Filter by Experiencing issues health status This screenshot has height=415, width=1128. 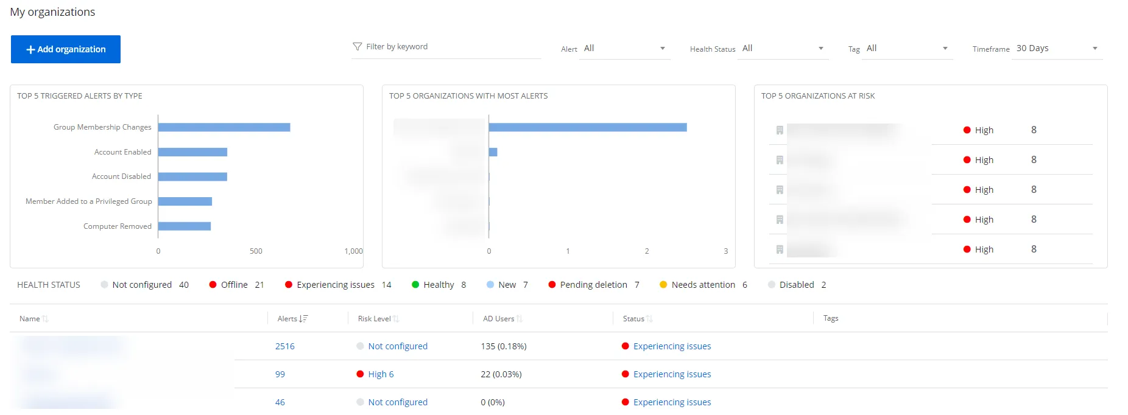(338, 285)
